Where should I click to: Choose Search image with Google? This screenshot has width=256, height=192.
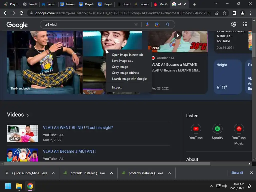[129, 79]
